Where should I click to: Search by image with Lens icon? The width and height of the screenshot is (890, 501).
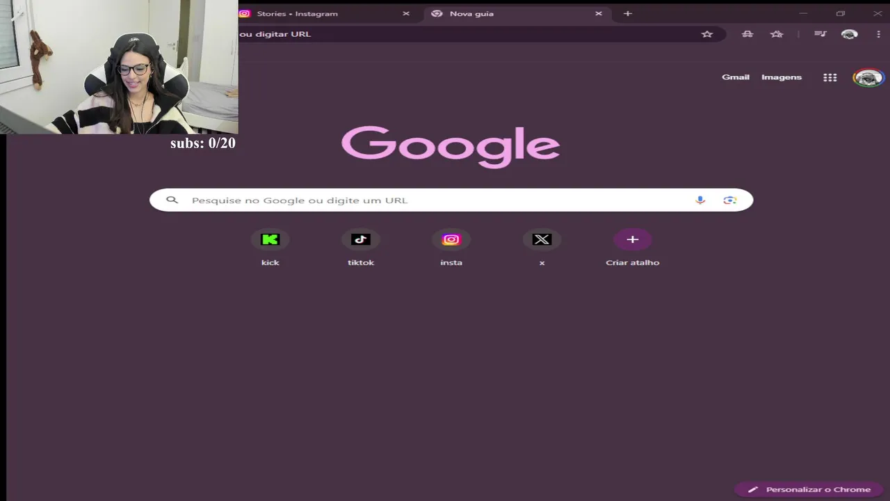[729, 200]
